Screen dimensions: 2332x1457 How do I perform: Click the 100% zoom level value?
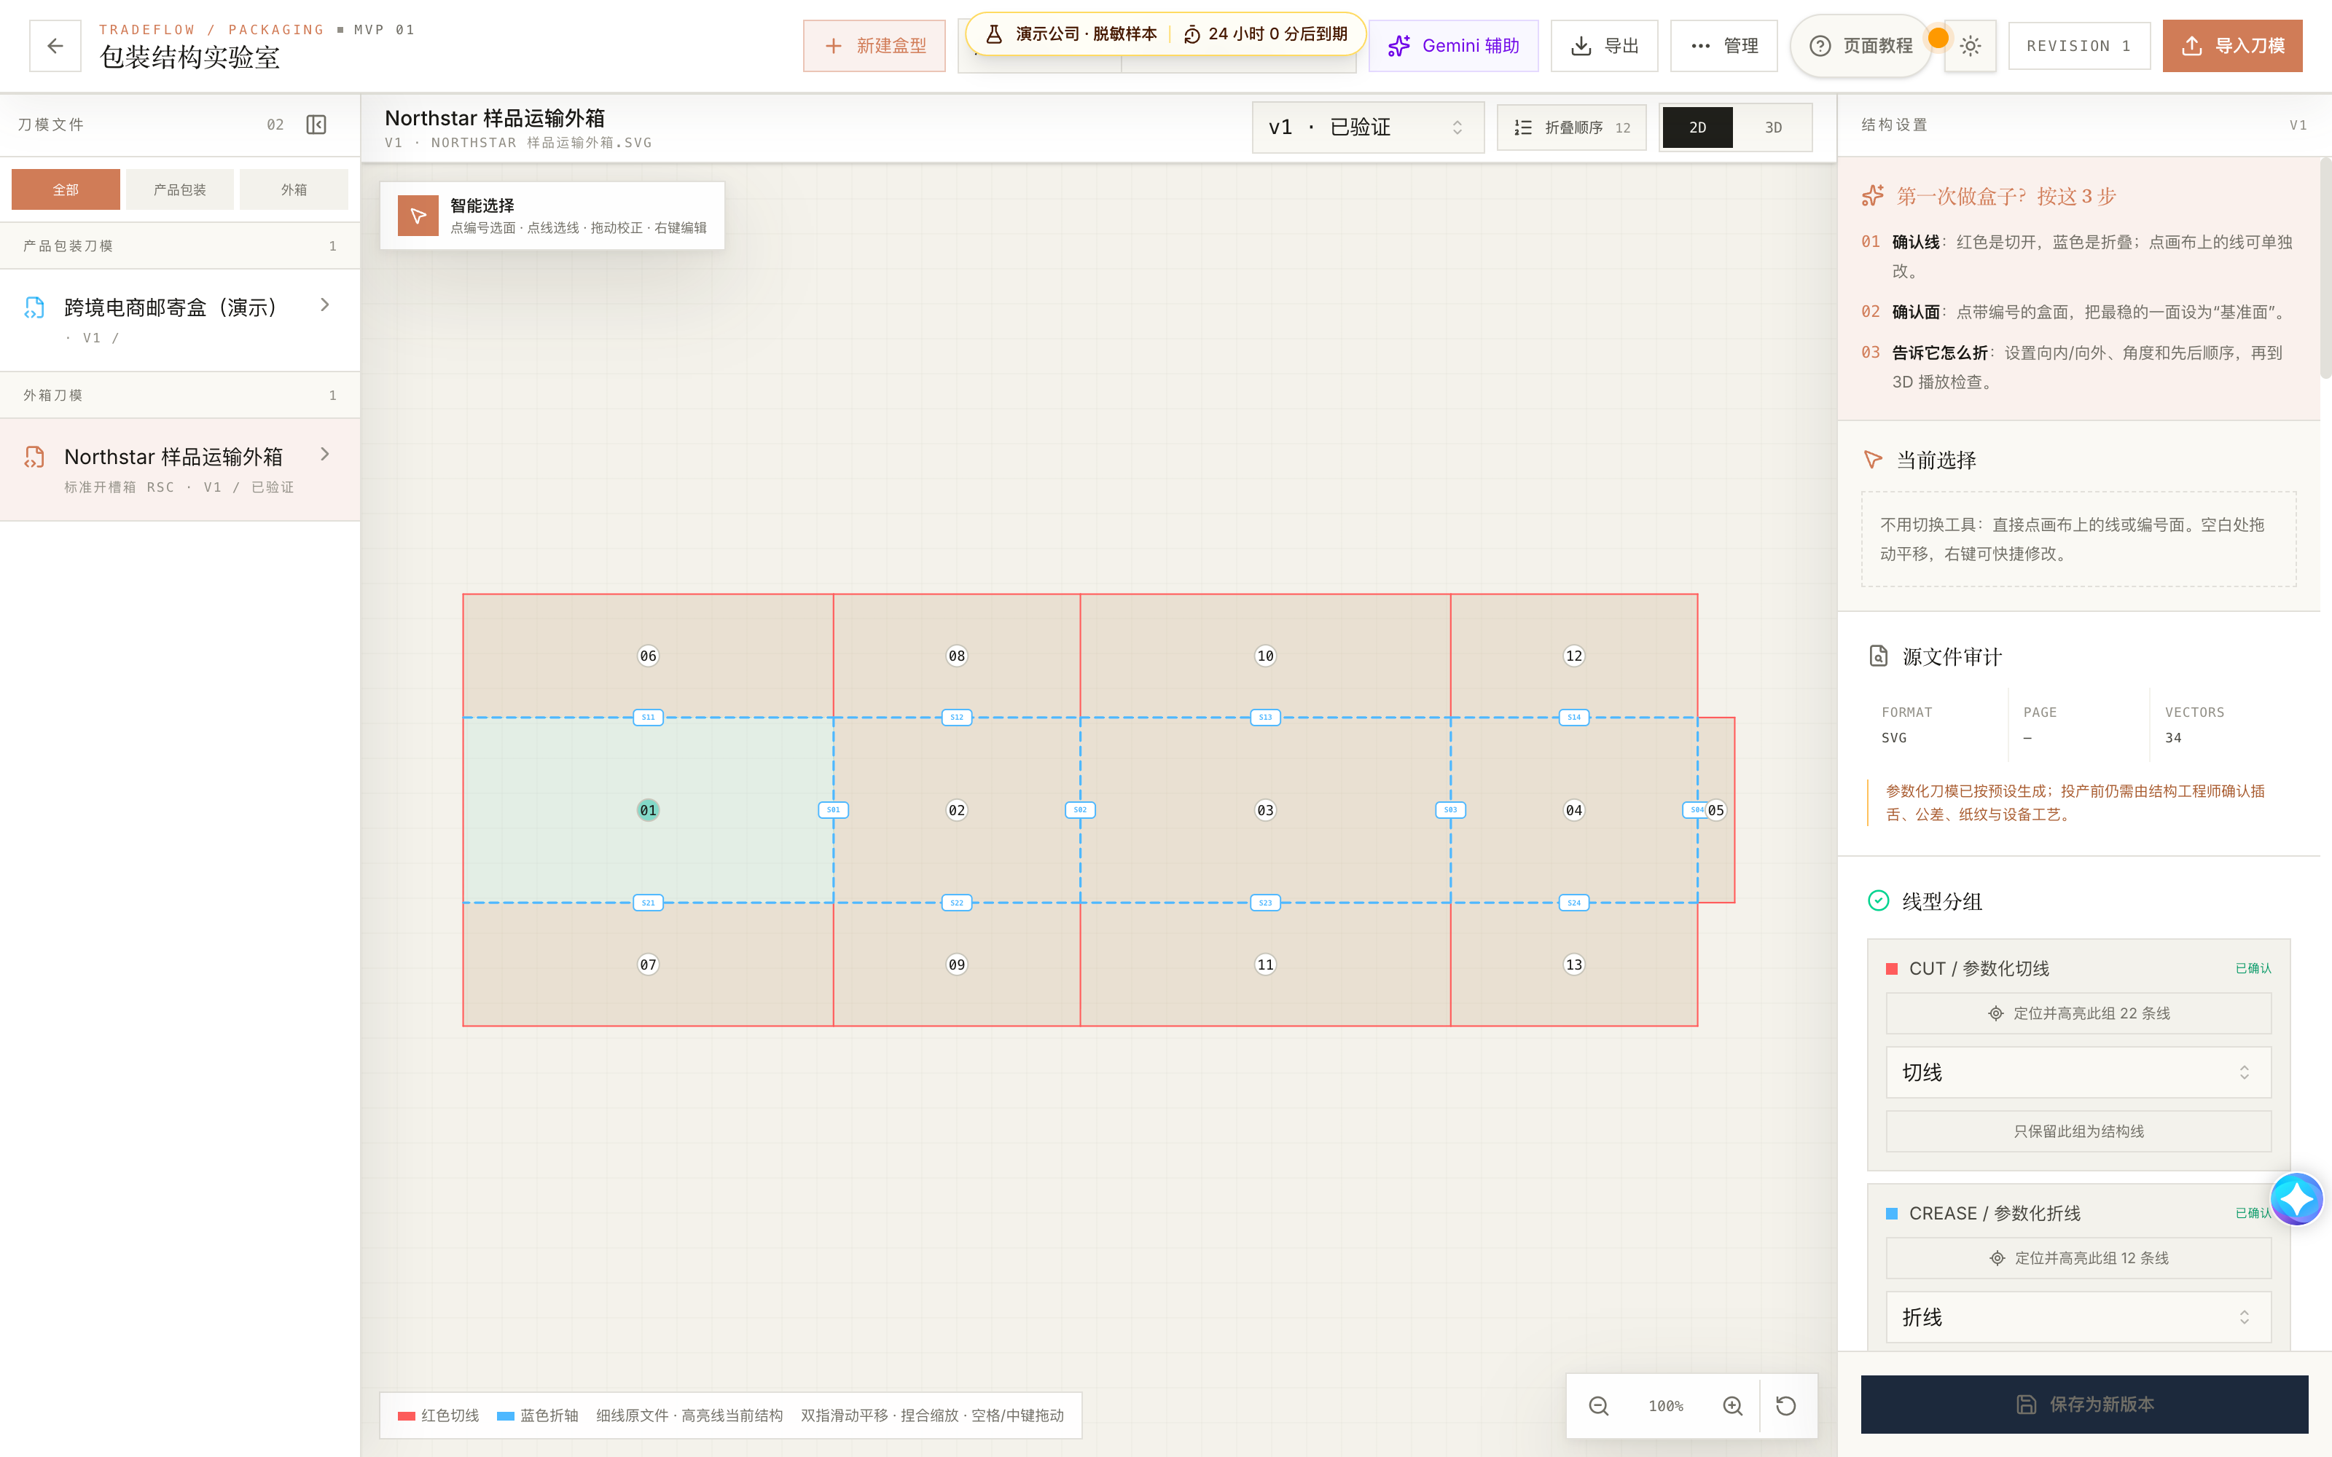[x=1665, y=1406]
